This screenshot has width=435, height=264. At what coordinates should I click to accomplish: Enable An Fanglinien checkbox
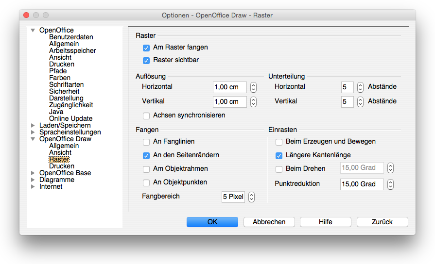[x=146, y=142]
